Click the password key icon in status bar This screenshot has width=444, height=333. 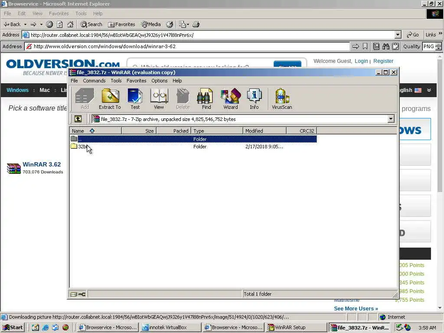tap(82, 294)
